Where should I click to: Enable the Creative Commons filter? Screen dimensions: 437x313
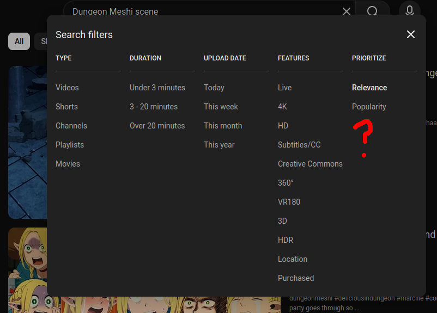(310, 164)
